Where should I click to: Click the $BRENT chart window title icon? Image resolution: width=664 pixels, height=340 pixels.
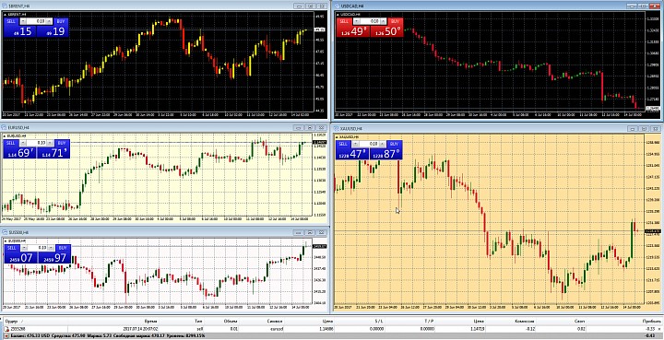4,6
